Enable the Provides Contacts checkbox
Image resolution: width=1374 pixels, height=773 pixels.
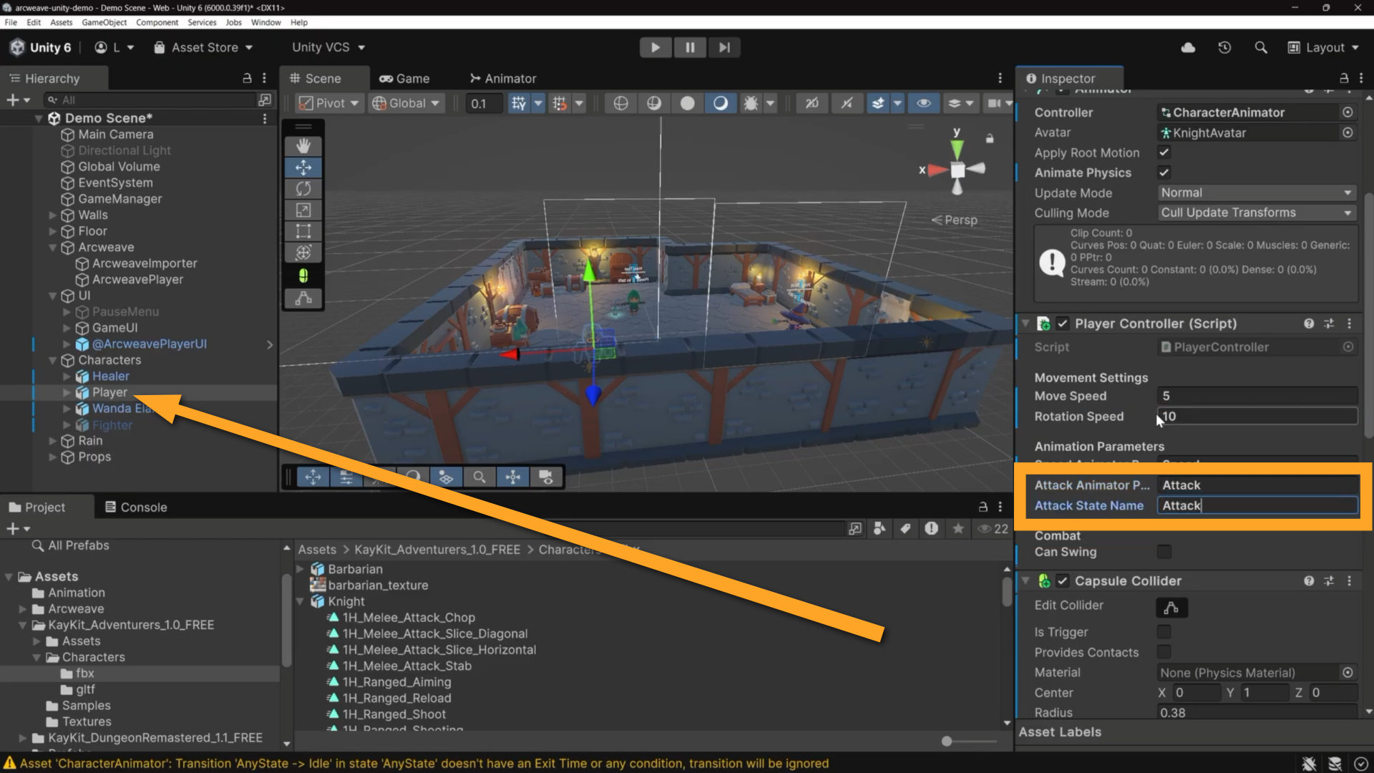point(1164,652)
